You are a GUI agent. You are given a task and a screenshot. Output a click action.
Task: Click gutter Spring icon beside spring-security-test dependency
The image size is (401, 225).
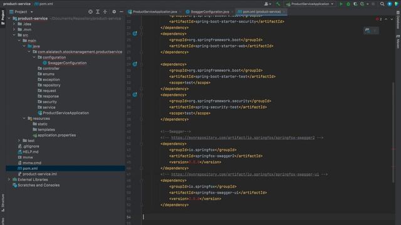tap(135, 94)
